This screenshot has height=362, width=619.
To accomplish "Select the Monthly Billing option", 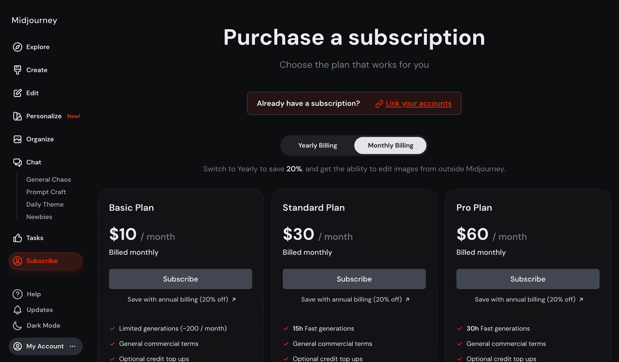I will point(390,146).
